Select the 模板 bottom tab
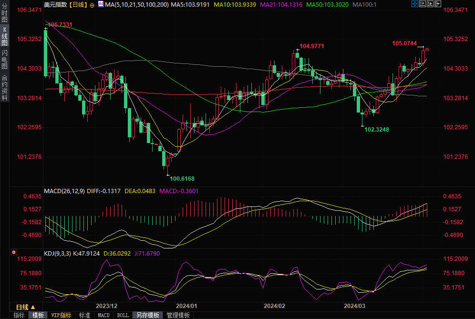Image resolution: width=475 pixels, height=319 pixels. tap(38, 315)
